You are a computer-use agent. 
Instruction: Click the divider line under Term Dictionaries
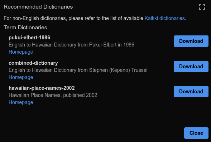tap(106, 32)
